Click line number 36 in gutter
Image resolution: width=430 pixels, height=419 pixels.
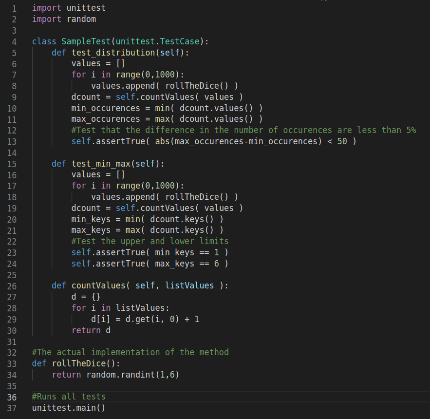click(12, 398)
